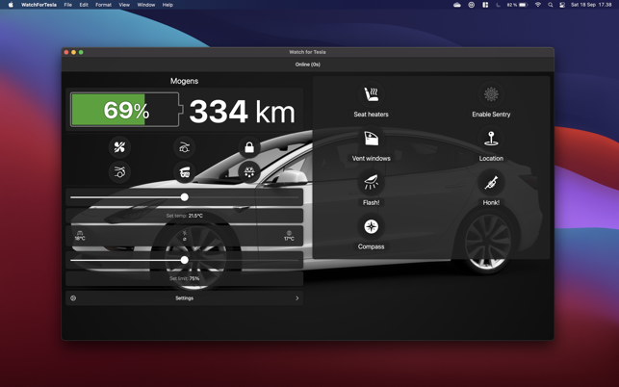Open the rear trunk icon
This screenshot has height=387, width=619.
[x=119, y=171]
